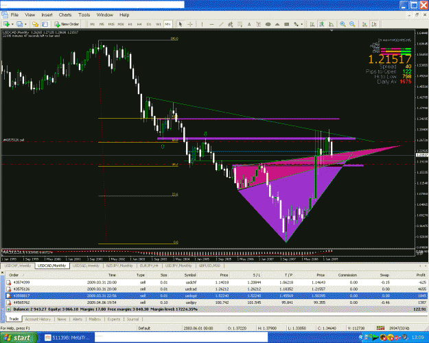Image resolution: width=429 pixels, height=343 pixels.
Task: Open the Experts terminal tab
Action: click(114, 319)
